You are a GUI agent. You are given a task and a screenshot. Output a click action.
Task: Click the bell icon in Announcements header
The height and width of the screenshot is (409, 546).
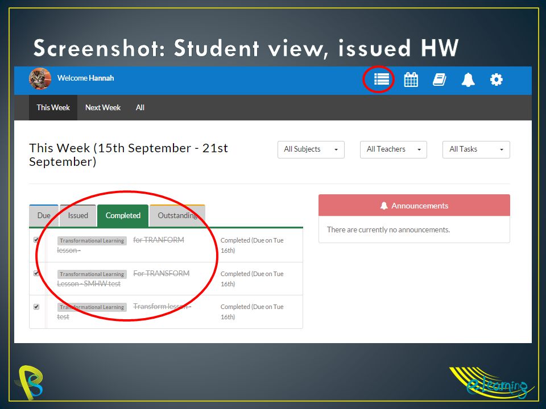click(x=384, y=206)
